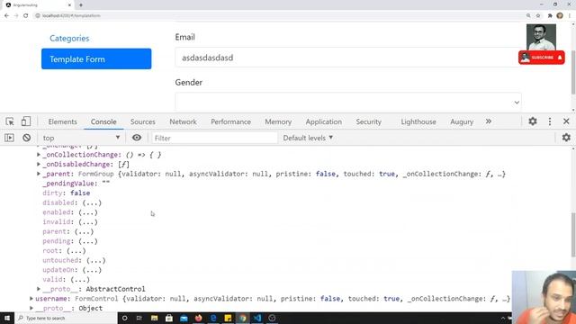Open the Windows Start menu
Viewport: 576px width, 324px height.
pos(7,318)
